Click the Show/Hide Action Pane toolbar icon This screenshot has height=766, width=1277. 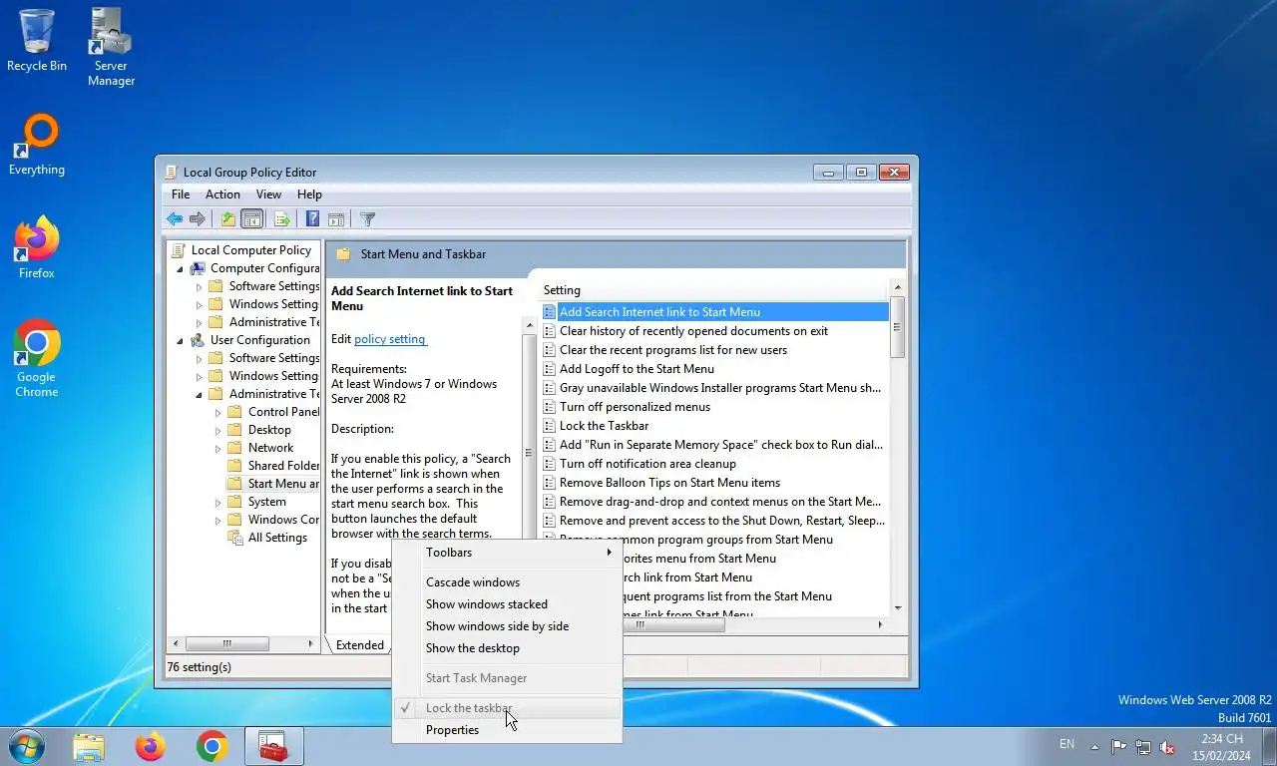(x=336, y=219)
